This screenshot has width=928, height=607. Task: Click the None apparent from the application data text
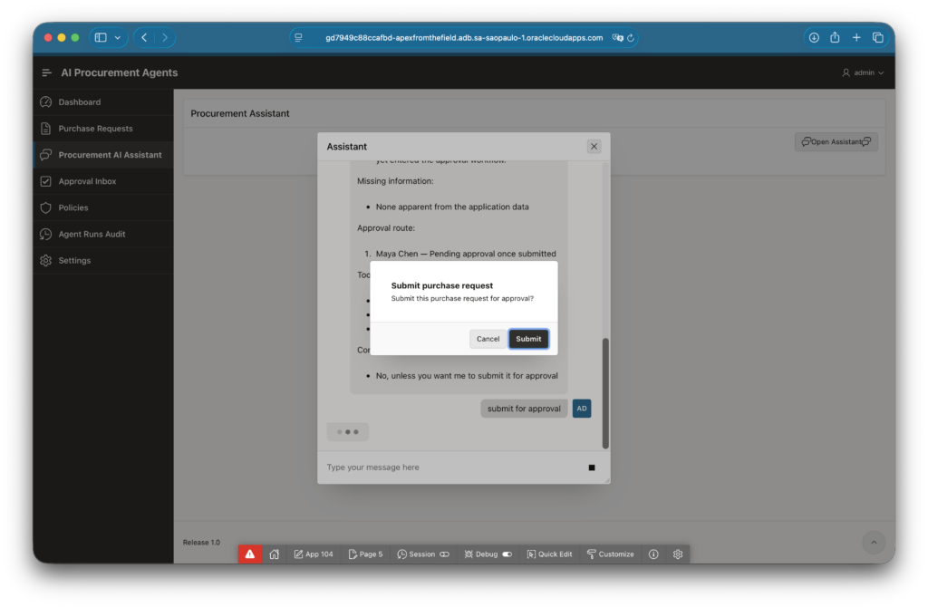(x=452, y=207)
